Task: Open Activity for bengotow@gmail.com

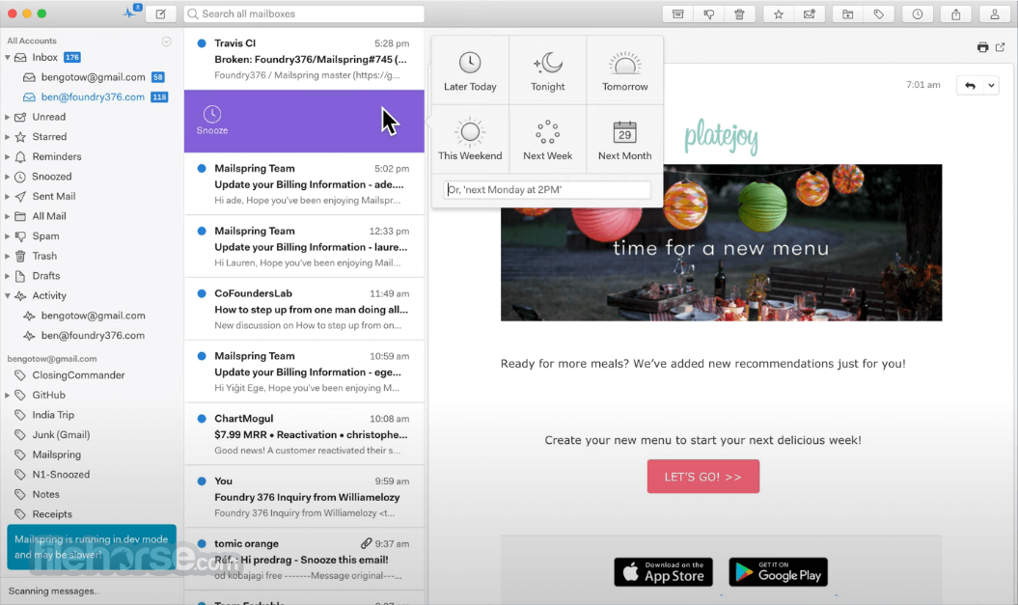Action: point(91,316)
